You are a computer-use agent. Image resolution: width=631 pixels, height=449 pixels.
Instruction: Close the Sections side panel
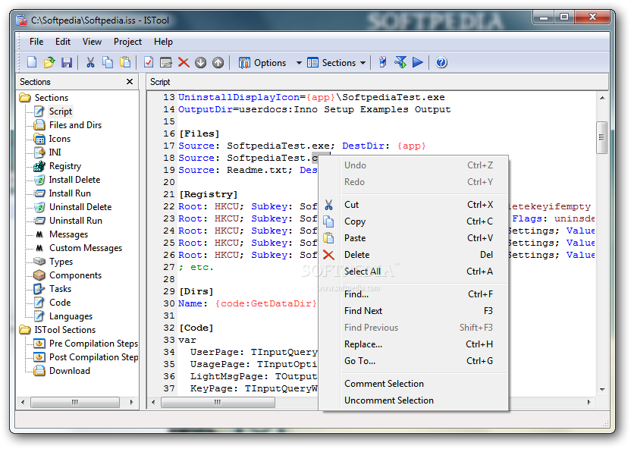coord(130,82)
